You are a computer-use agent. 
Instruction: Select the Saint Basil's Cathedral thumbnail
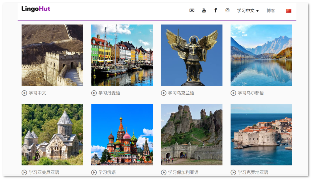pyautogui.click(x=122, y=134)
